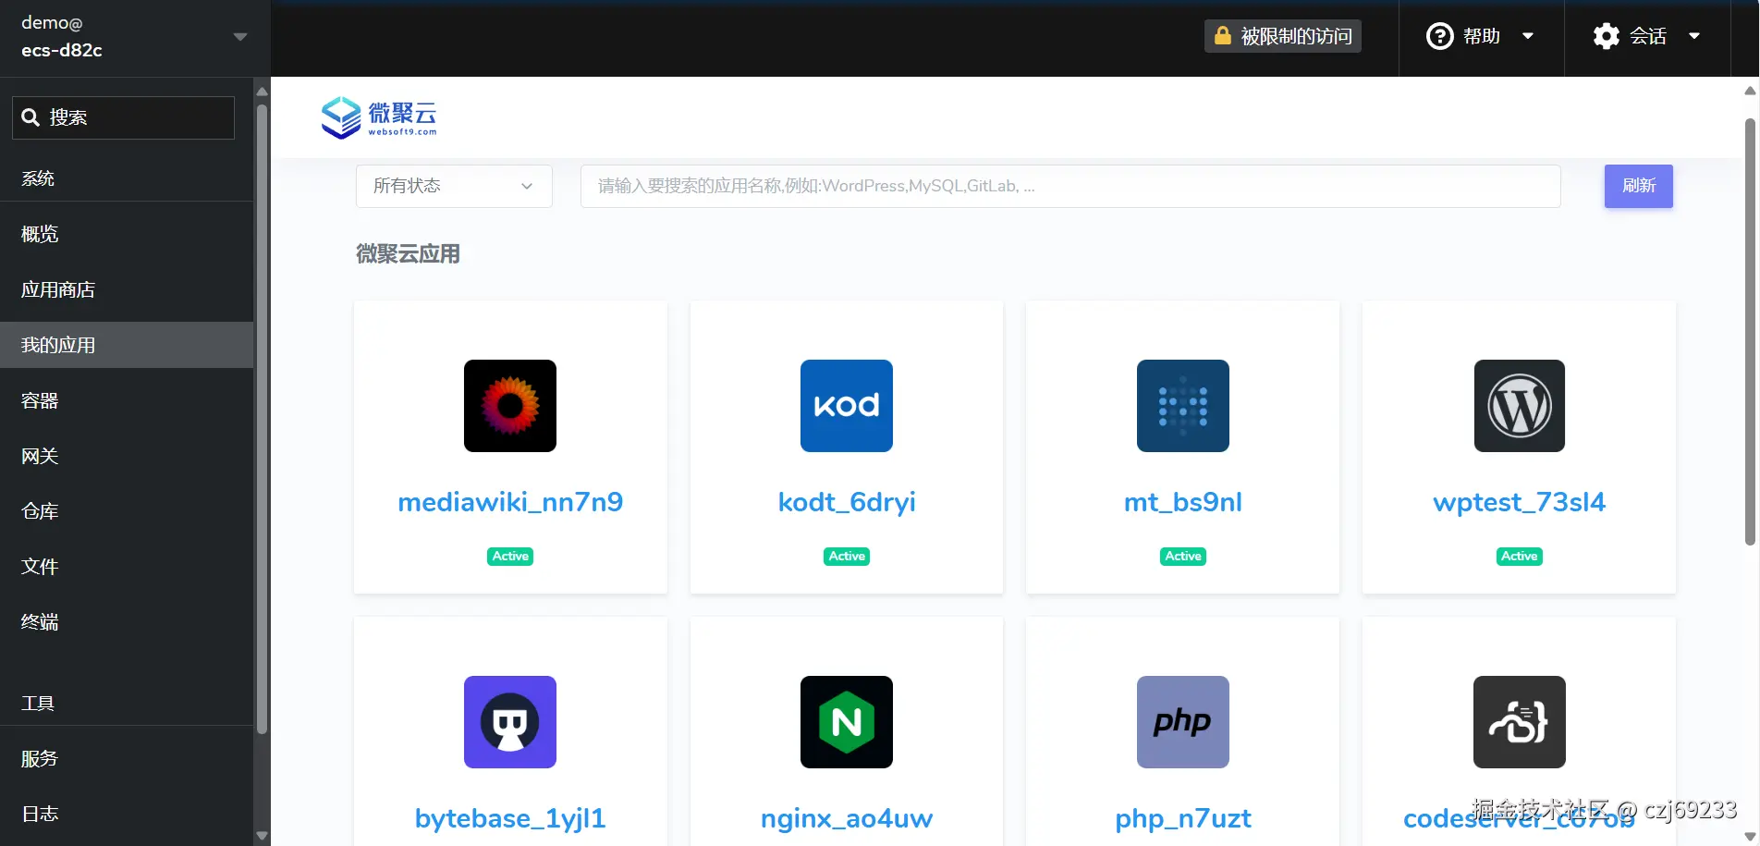1760x846 pixels.
Task: Open 应用商店 in the sidebar
Action: coord(57,289)
